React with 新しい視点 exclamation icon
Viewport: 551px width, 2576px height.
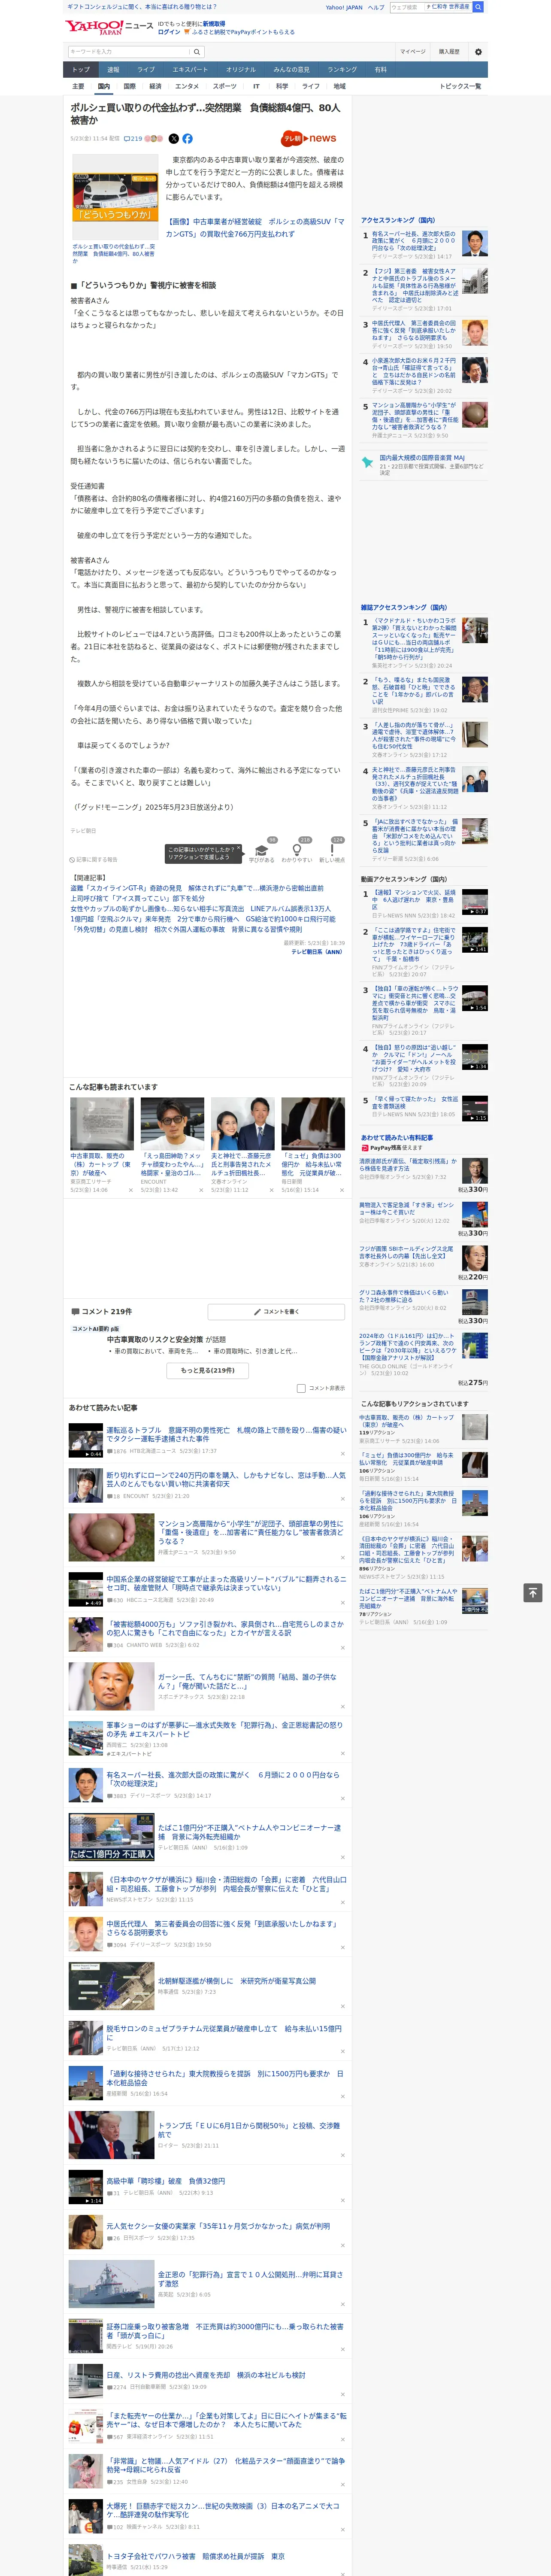coord(332,851)
